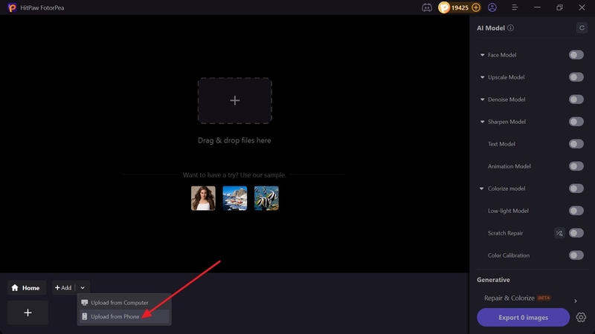Click the plus tile in bottom strip
The height and width of the screenshot is (334, 595).
point(28,312)
